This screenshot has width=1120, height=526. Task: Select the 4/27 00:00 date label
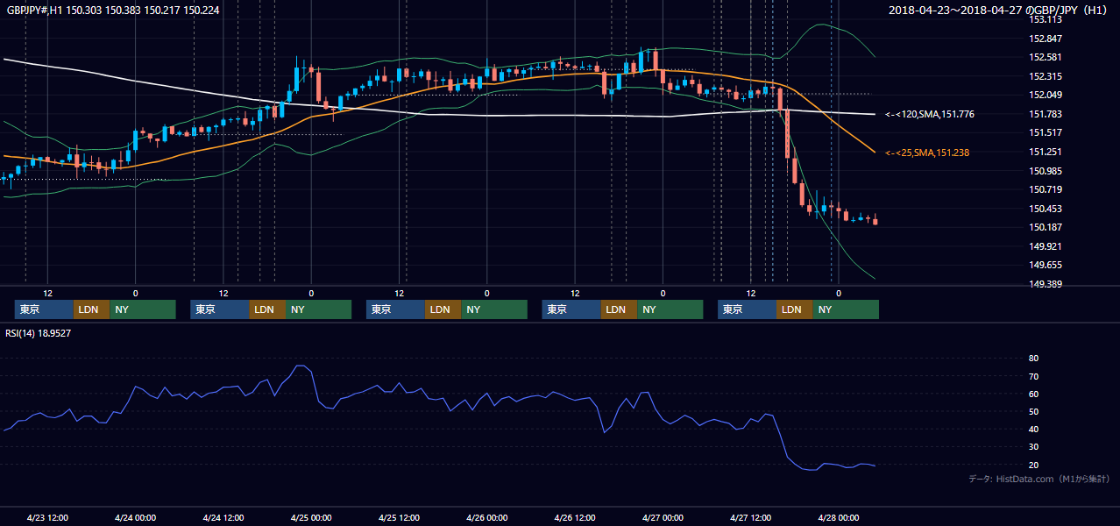pos(663,517)
